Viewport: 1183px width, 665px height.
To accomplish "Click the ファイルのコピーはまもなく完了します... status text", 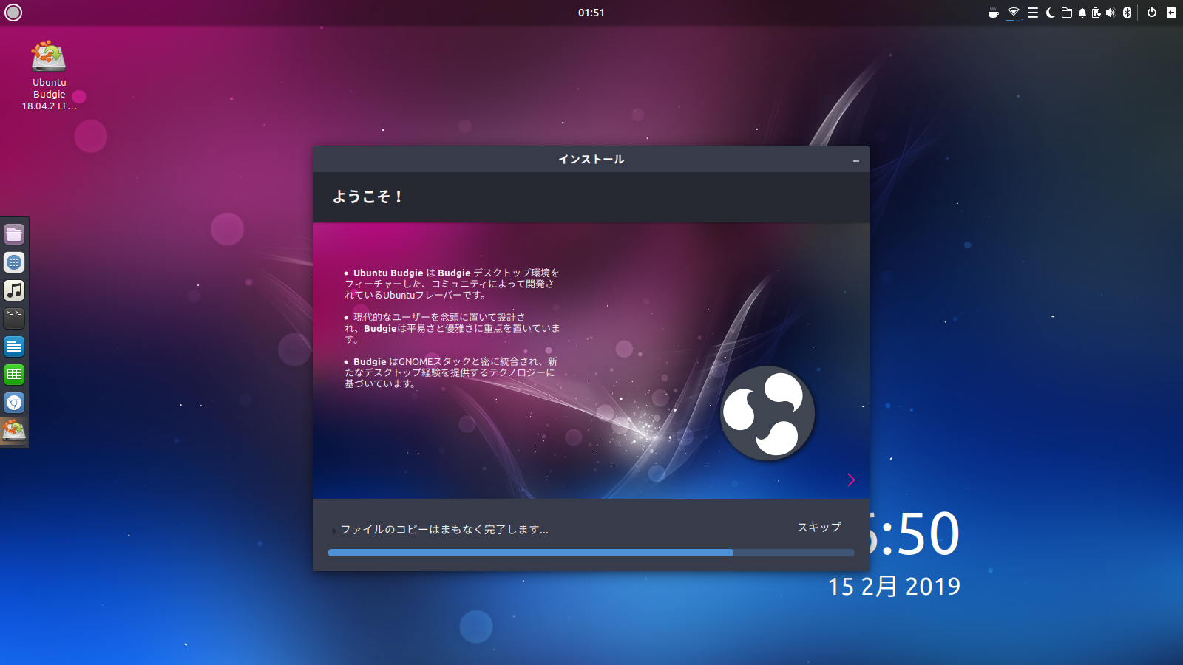I will [x=444, y=530].
